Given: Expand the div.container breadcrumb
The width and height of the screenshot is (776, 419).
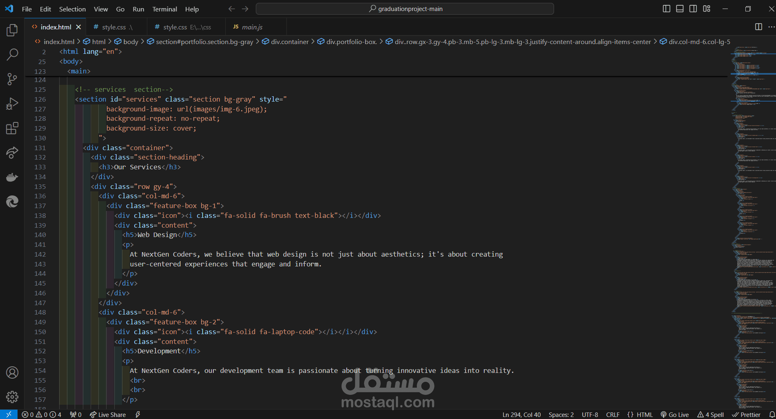Looking at the screenshot, I should coord(285,42).
